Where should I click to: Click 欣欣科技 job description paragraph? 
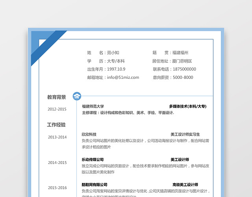click(x=145, y=144)
